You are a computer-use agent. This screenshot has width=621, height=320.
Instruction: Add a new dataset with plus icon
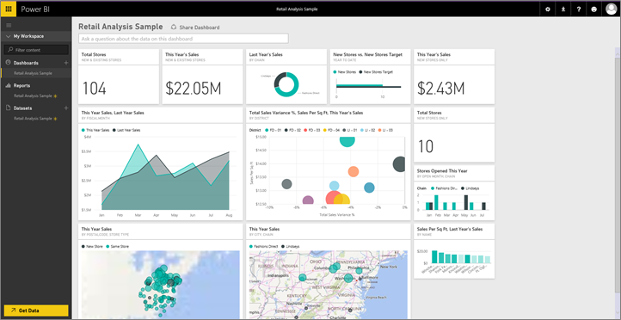(x=66, y=108)
